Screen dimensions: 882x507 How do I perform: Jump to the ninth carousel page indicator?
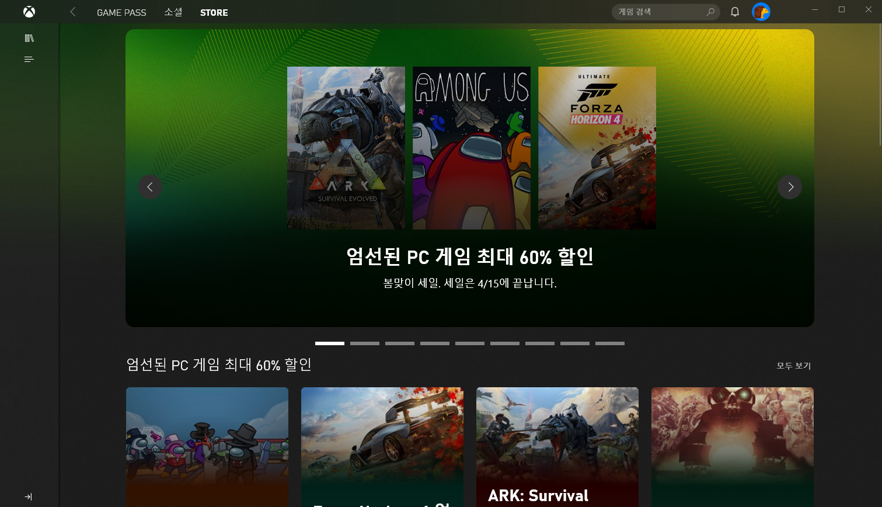610,343
